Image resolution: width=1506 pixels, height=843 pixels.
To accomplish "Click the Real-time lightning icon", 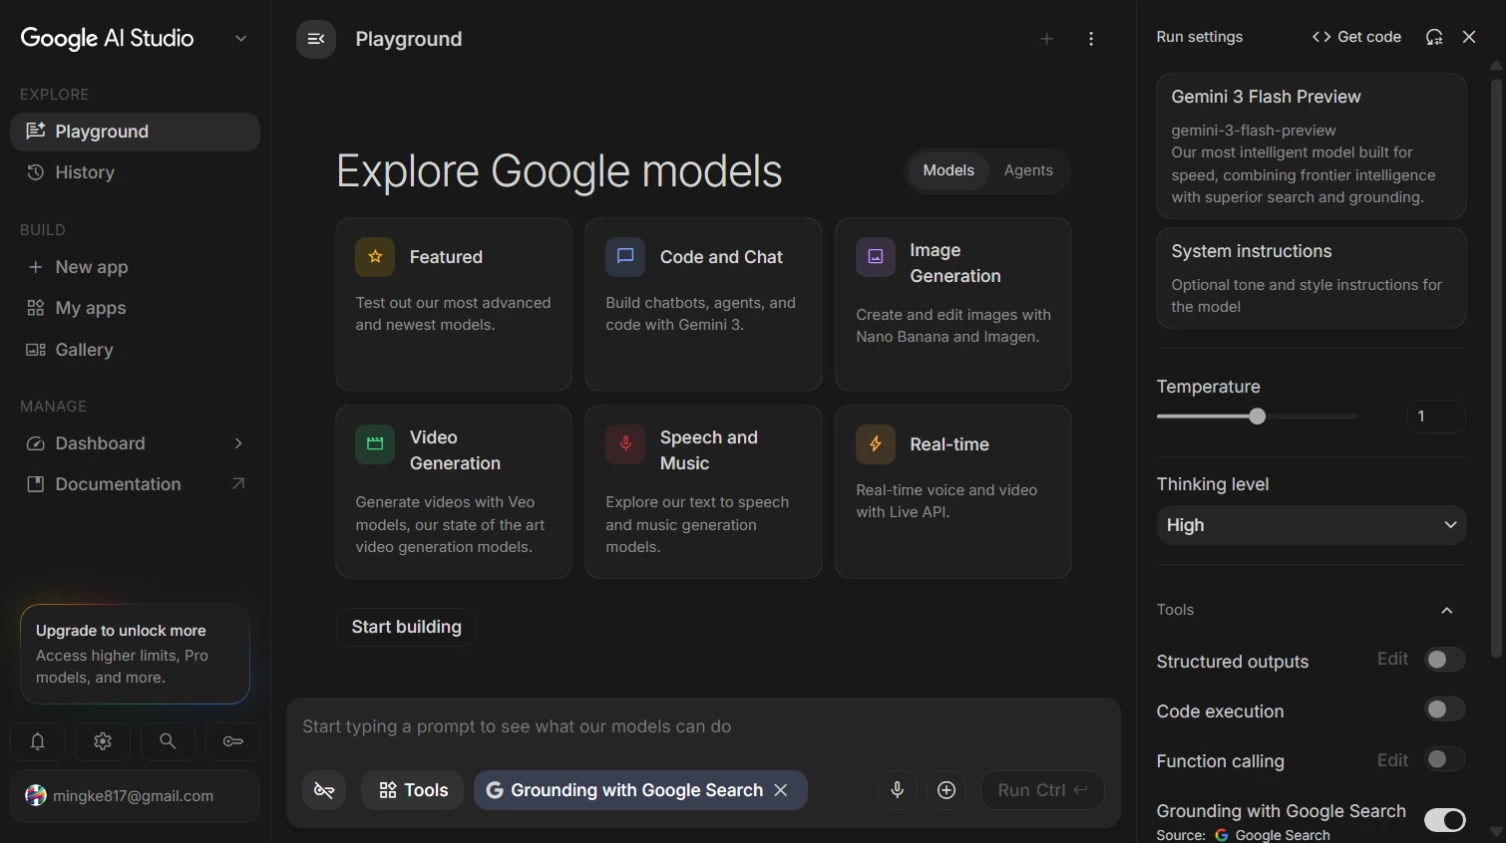I will (876, 444).
